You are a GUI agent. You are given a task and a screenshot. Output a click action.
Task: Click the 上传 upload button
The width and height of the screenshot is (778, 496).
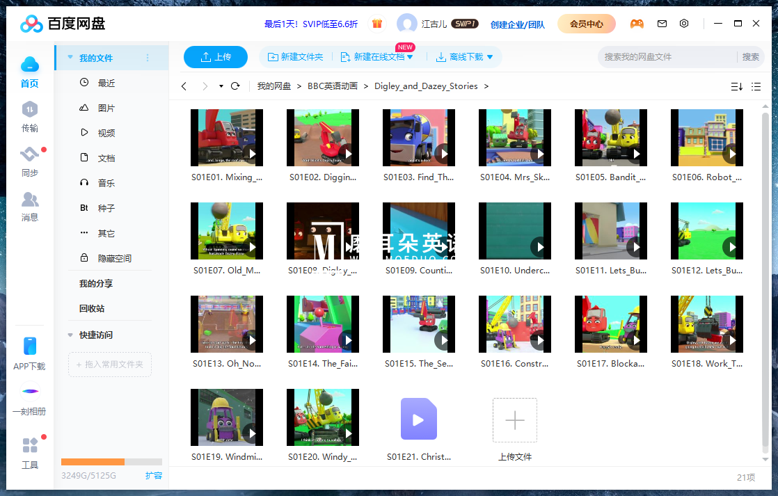[216, 56]
